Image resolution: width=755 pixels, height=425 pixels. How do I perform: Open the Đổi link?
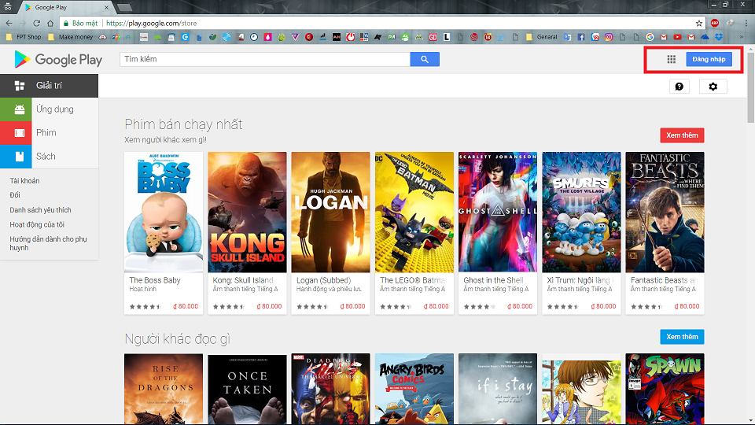[x=15, y=195]
